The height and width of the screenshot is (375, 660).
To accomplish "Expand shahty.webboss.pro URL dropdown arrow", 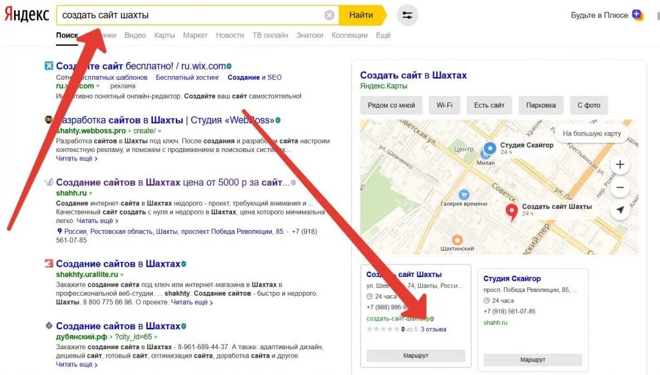I will 160,131.
